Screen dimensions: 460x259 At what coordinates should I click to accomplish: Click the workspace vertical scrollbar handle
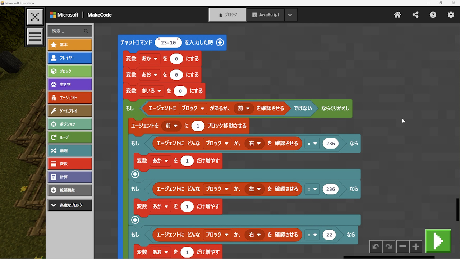click(457, 209)
